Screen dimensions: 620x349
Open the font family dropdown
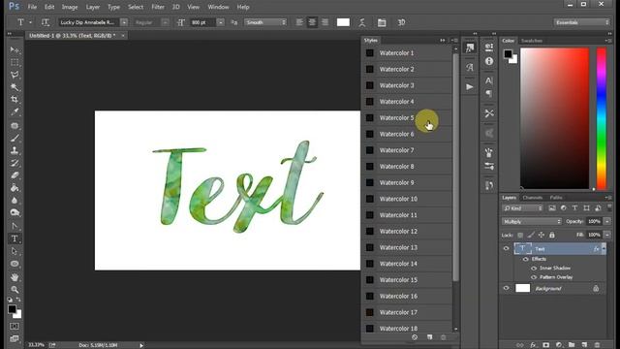point(124,22)
